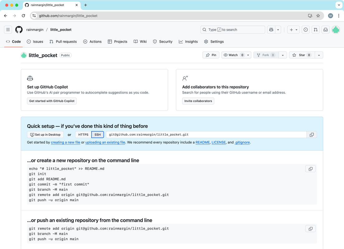This screenshot has width=344, height=249.
Task: Click the Watch button
Action: [233, 55]
